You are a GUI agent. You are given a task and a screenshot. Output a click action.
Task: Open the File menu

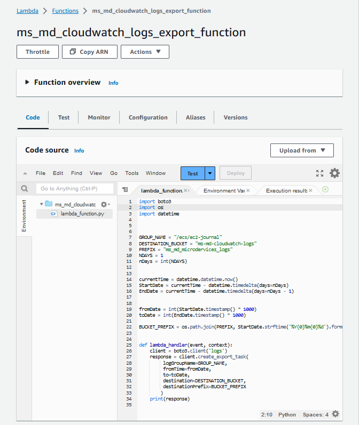tap(41, 173)
